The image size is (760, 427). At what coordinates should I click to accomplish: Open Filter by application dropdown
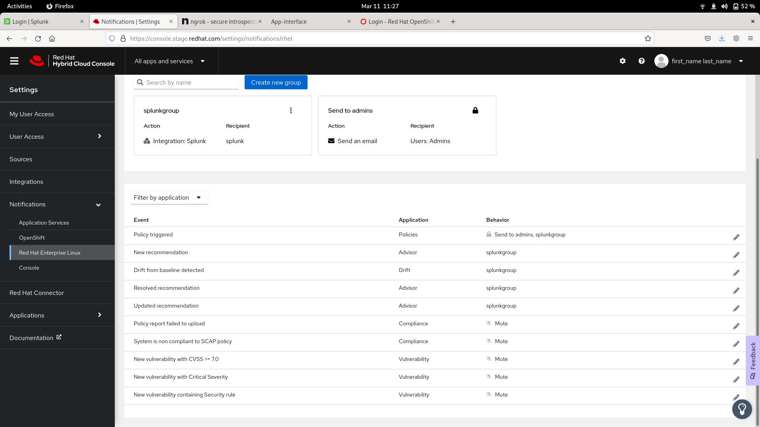pyautogui.click(x=169, y=197)
